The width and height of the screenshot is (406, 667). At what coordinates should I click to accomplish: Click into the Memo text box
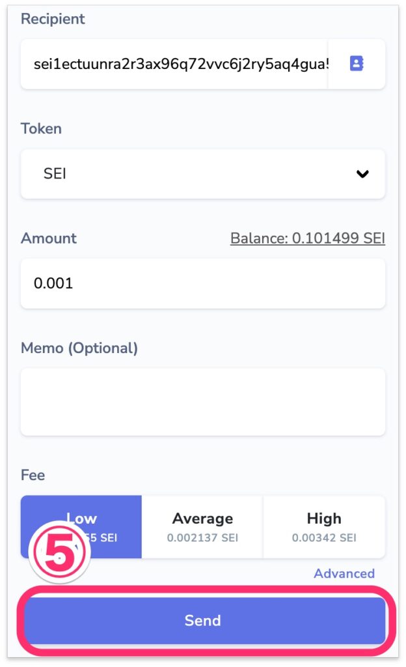tap(202, 401)
